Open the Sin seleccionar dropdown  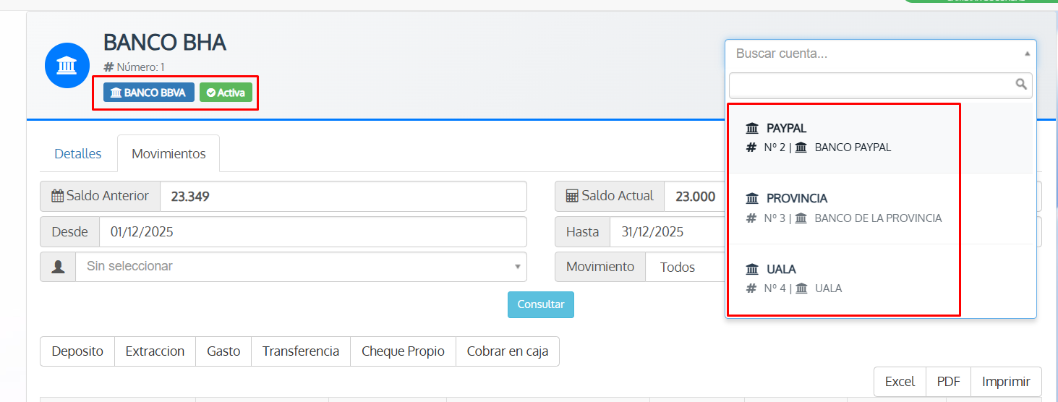coord(301,267)
